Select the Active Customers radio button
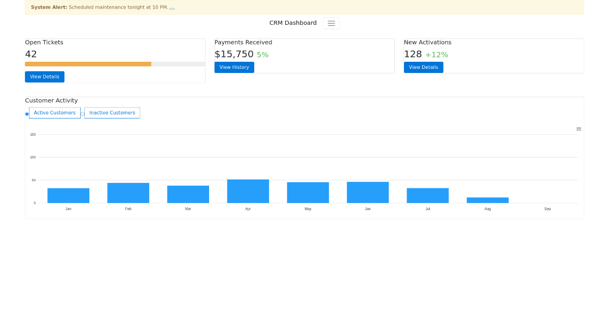Screen dimensions: 609x319 point(26,113)
